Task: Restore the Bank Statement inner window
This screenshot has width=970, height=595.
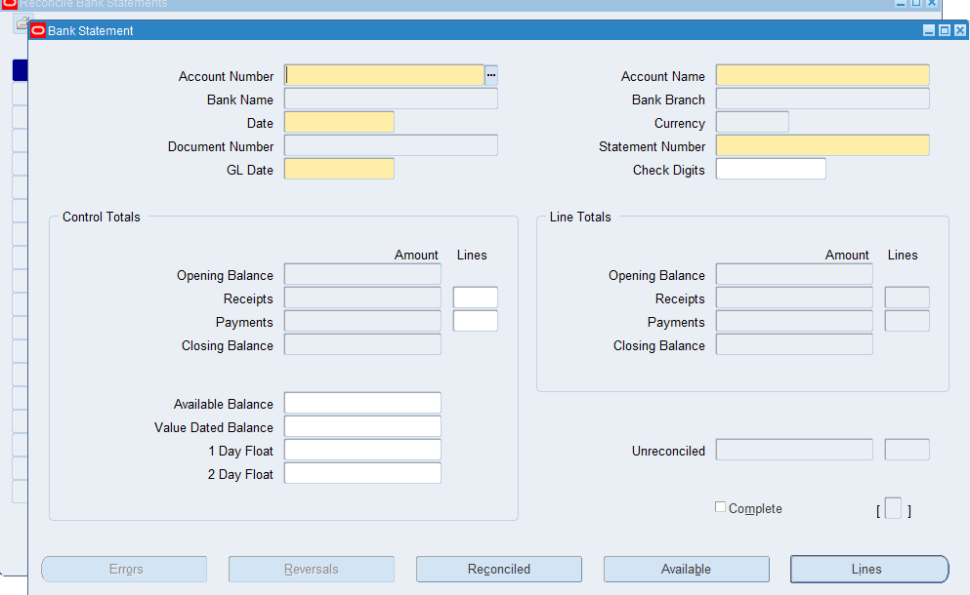Action: click(x=944, y=30)
